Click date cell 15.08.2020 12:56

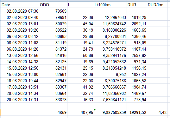click(x=20, y=68)
